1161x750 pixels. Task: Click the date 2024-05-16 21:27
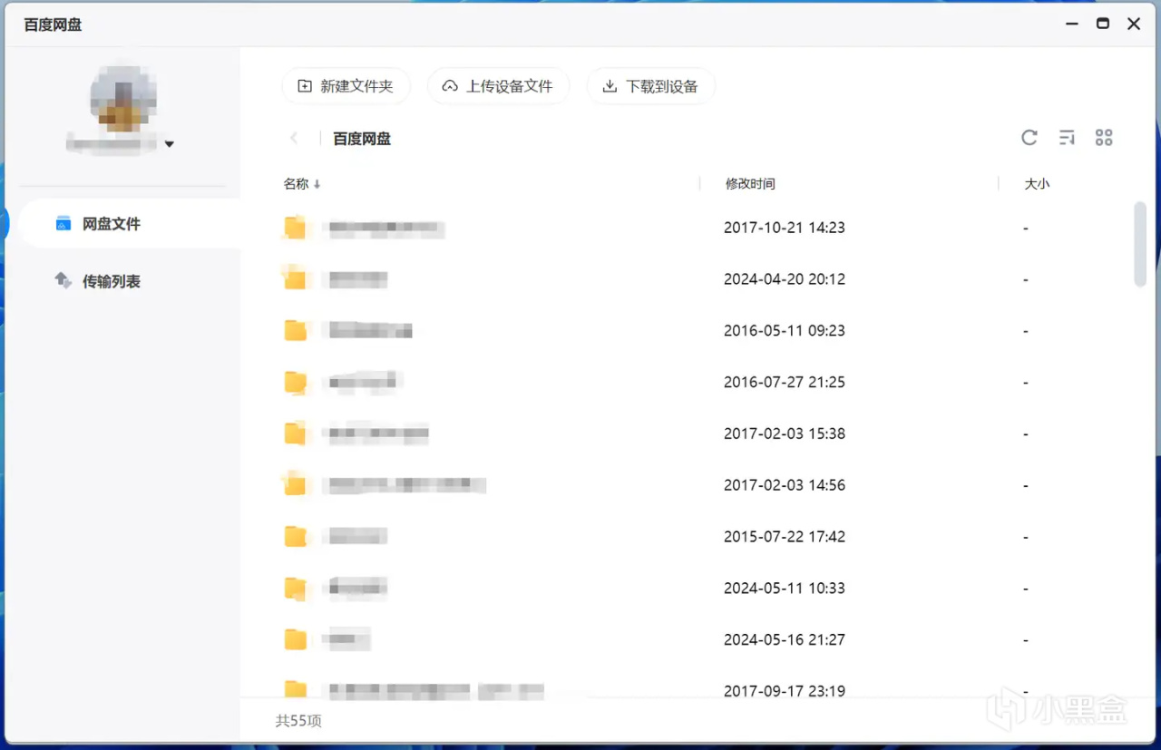click(785, 640)
